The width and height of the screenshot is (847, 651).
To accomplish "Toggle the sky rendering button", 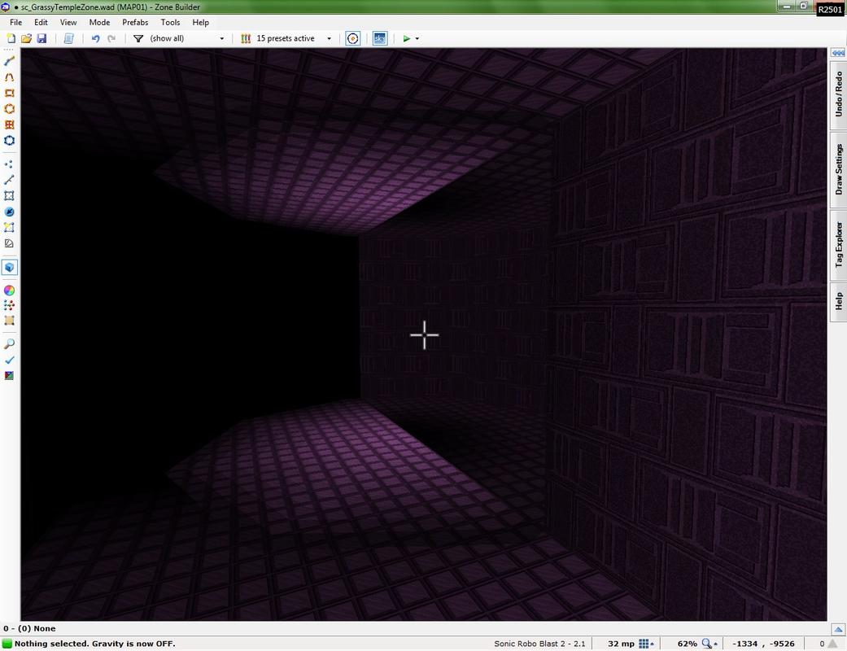I will pos(380,38).
